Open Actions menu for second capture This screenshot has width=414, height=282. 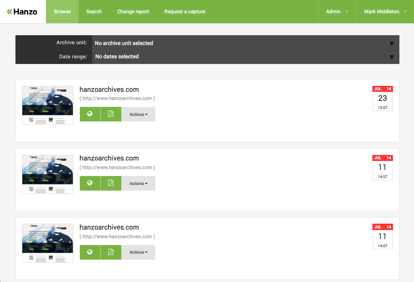click(138, 183)
